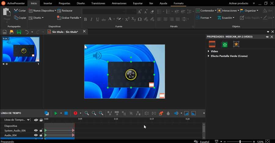The width and height of the screenshot is (275, 143).
Task: Toggle visibility of all timeline objects
Action: click(x=36, y=120)
